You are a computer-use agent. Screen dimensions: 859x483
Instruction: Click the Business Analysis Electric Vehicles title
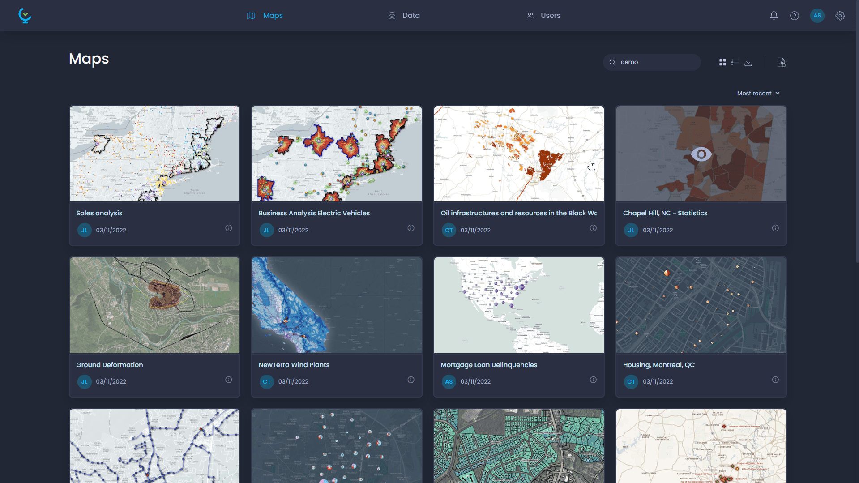coord(314,214)
